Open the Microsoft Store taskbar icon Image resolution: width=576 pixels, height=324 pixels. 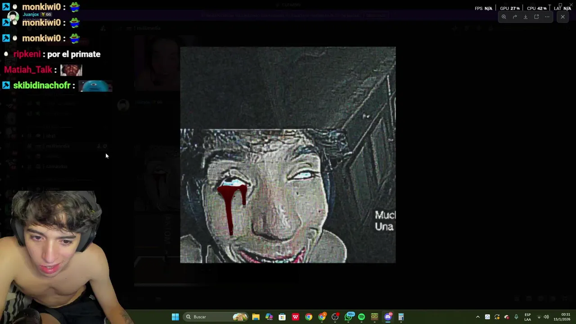click(x=282, y=317)
